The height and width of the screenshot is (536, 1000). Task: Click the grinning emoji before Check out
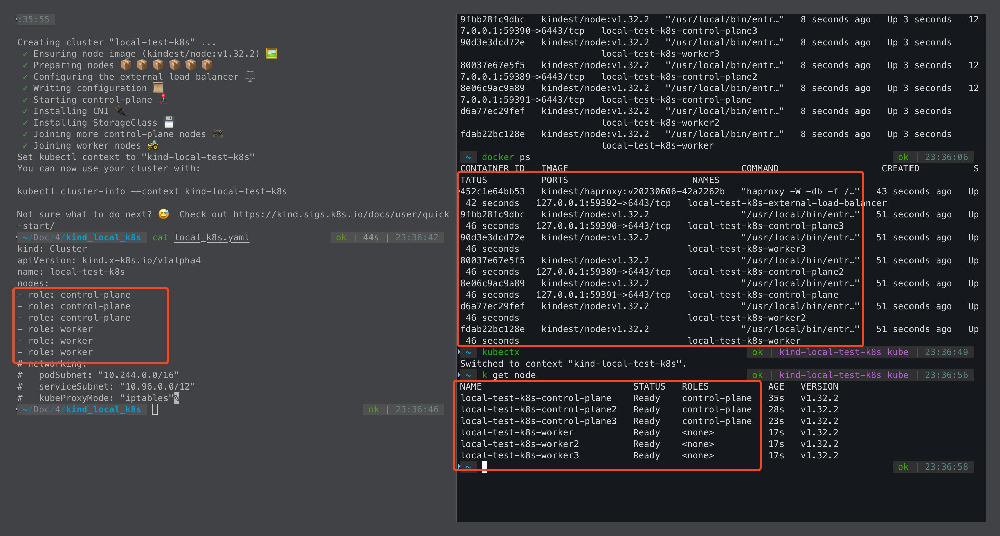[163, 214]
